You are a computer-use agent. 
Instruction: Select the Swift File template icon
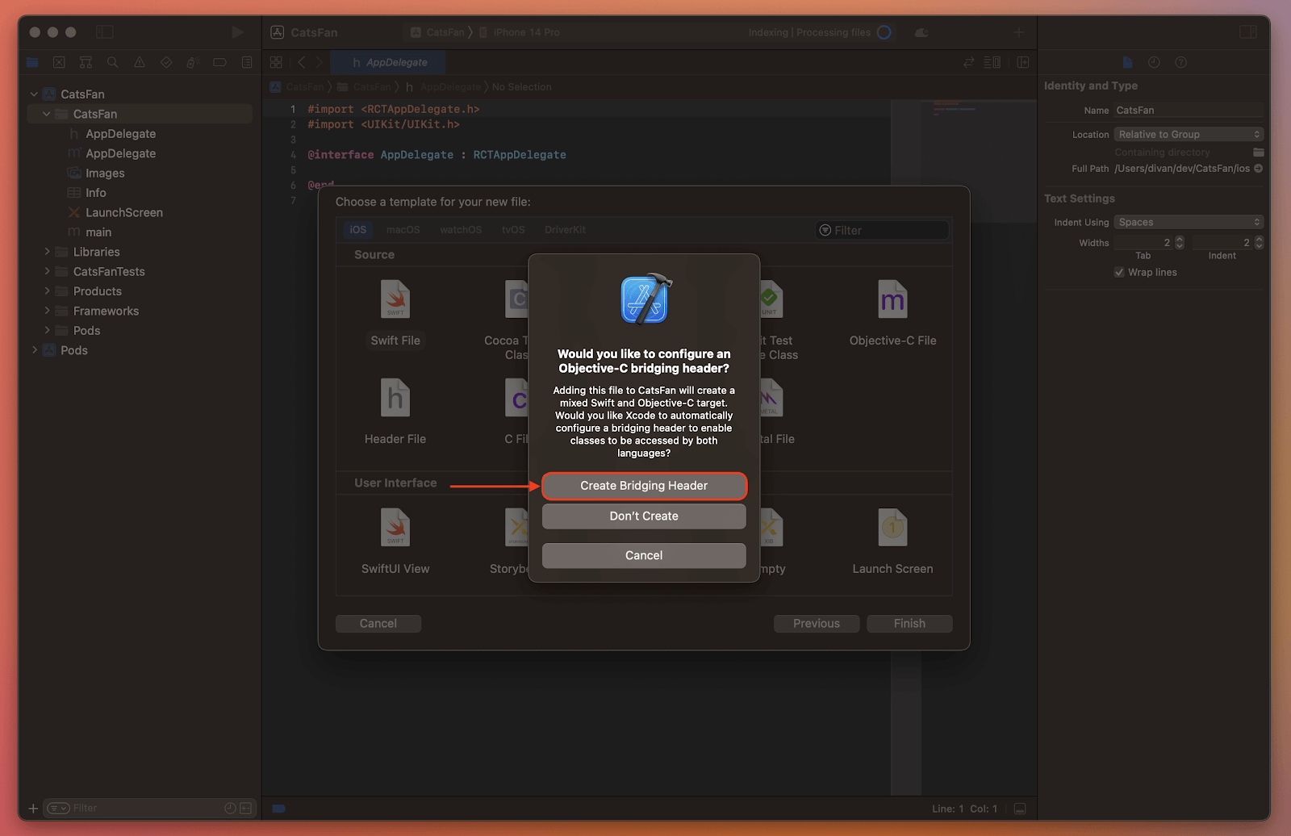395,300
